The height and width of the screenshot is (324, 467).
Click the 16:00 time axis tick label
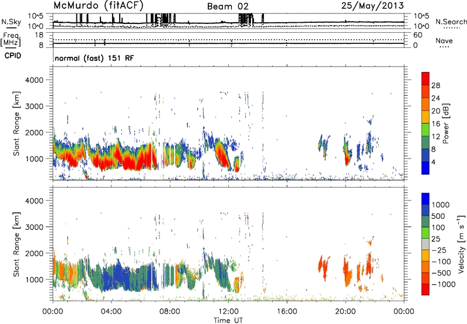[287, 312]
